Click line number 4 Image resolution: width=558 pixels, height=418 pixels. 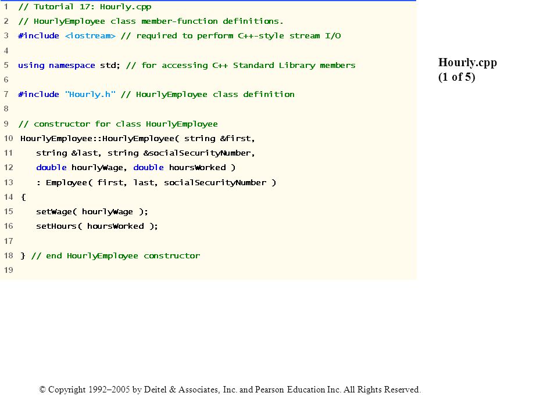pyautogui.click(x=6, y=51)
